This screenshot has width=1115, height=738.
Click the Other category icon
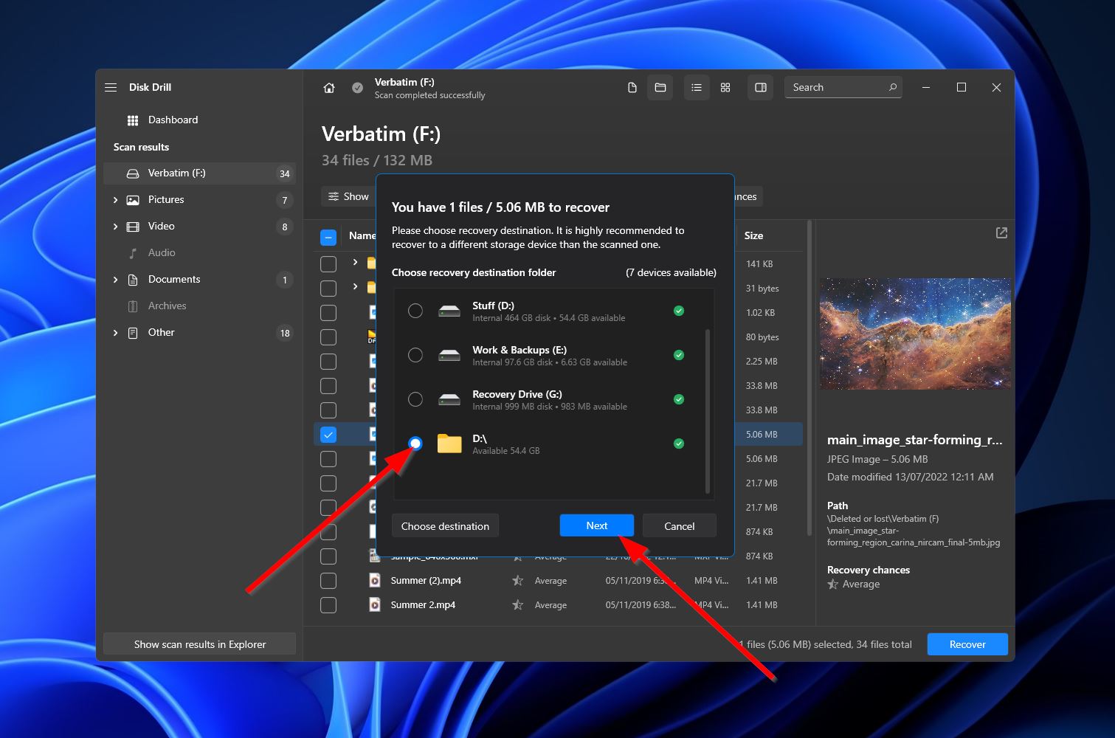tap(133, 333)
